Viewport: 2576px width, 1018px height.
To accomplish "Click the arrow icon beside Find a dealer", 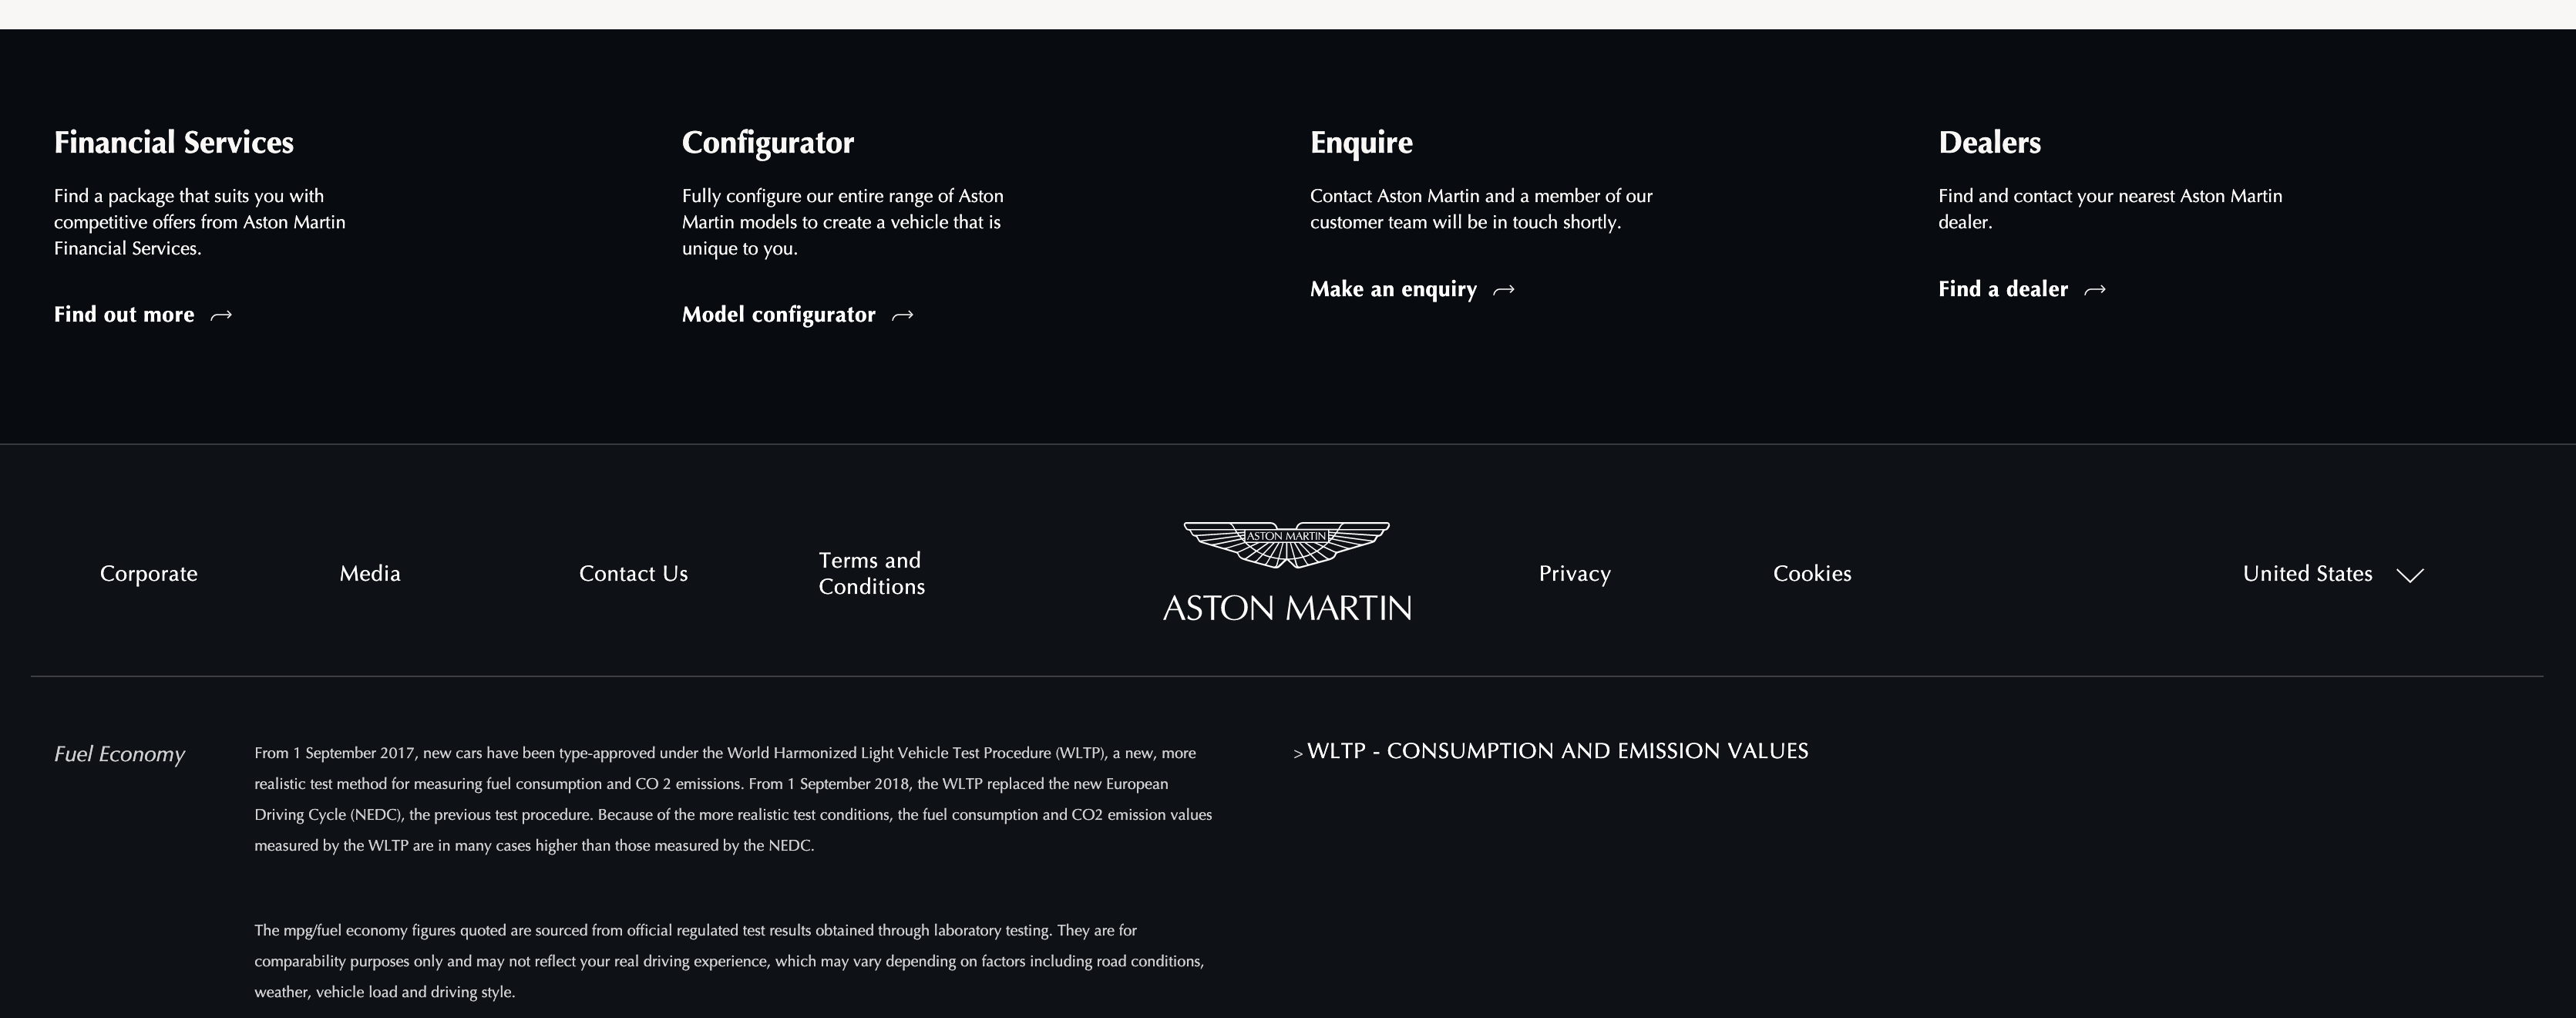I will tap(2094, 290).
